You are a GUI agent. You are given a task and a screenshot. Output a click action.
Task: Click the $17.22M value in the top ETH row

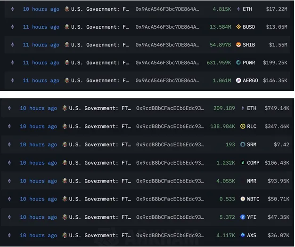(276, 9)
